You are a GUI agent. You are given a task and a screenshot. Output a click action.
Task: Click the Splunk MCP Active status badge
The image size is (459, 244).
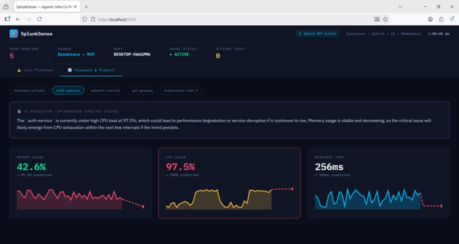tap(317, 34)
